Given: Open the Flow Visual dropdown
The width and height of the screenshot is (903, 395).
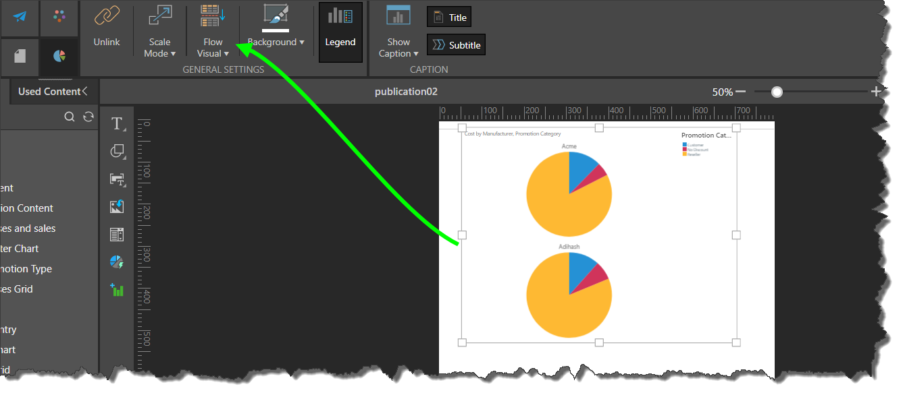Looking at the screenshot, I should click(x=213, y=48).
